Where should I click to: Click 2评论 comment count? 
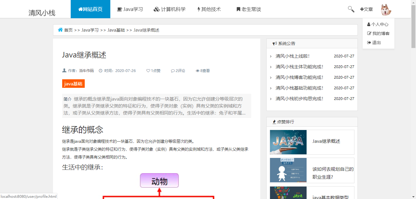pyautogui.click(x=178, y=71)
